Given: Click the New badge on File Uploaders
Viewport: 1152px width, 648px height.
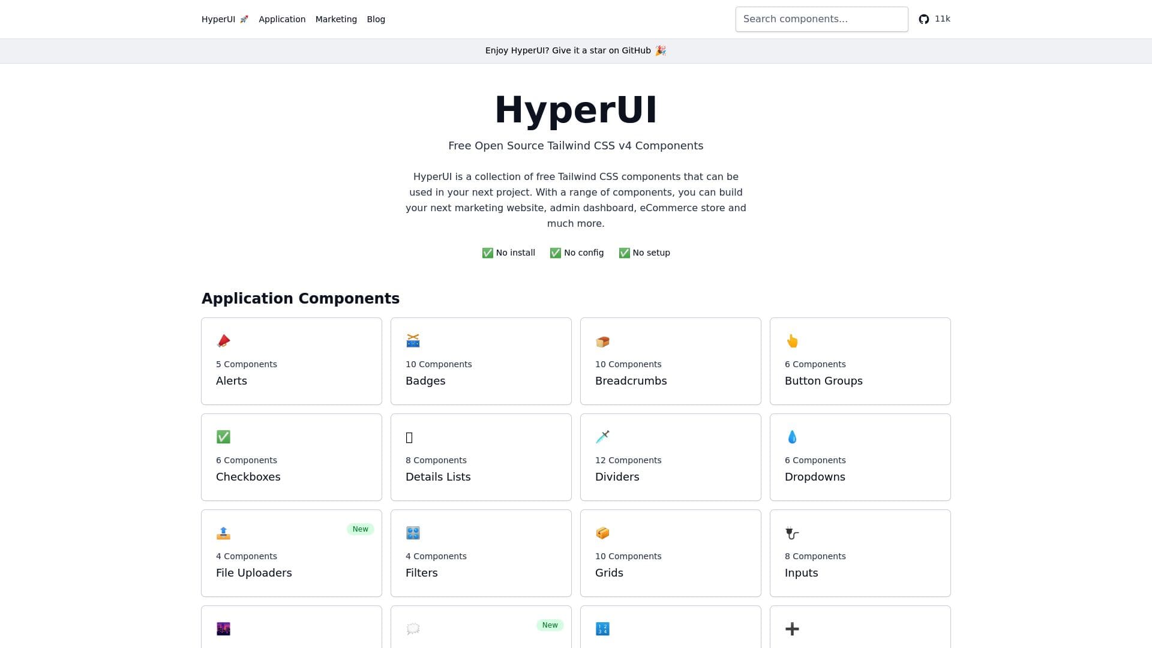Looking at the screenshot, I should pyautogui.click(x=360, y=529).
